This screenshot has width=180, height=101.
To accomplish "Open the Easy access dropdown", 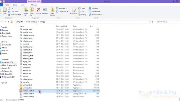I will coord(62,12).
